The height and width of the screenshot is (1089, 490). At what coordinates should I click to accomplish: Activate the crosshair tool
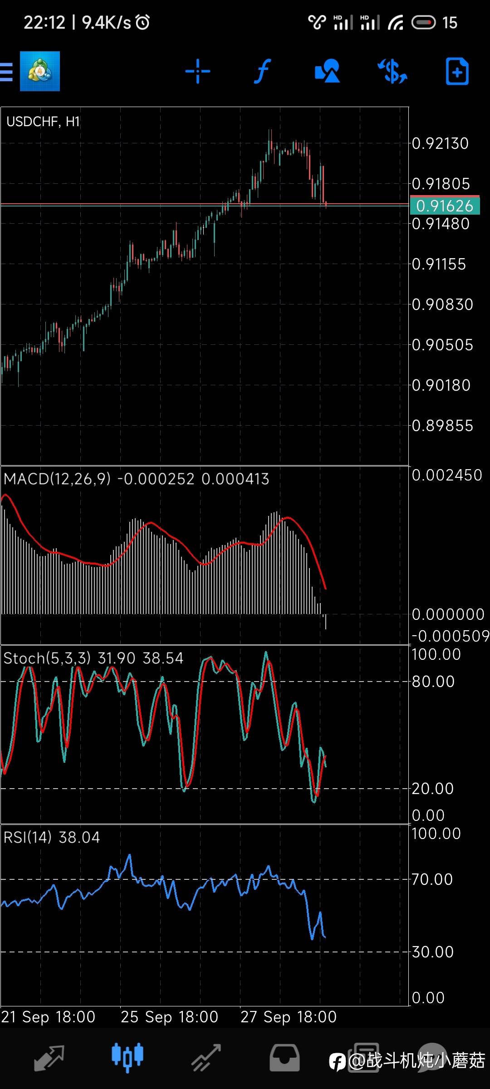[198, 71]
